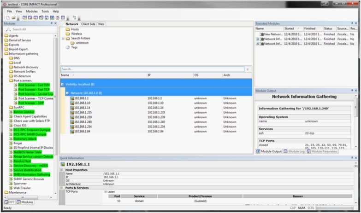Sort hosts by the OS column header
Screen dimensions: 361x213
point(208,75)
